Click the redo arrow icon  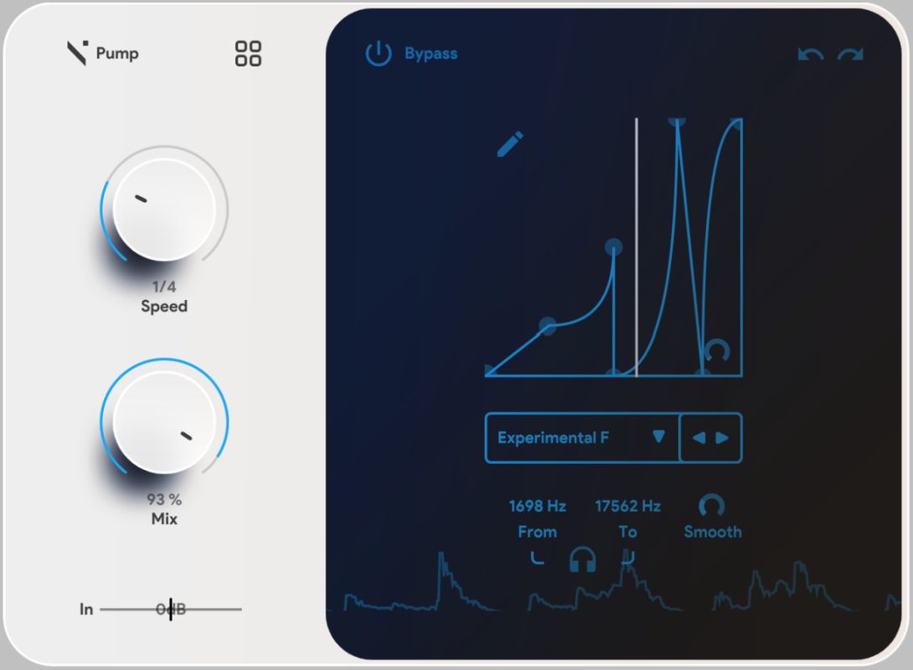pyautogui.click(x=850, y=55)
